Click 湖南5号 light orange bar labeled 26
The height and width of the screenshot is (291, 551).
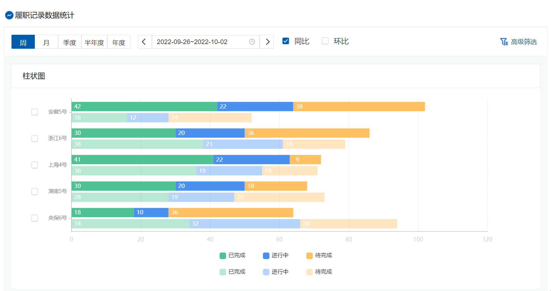279,197
